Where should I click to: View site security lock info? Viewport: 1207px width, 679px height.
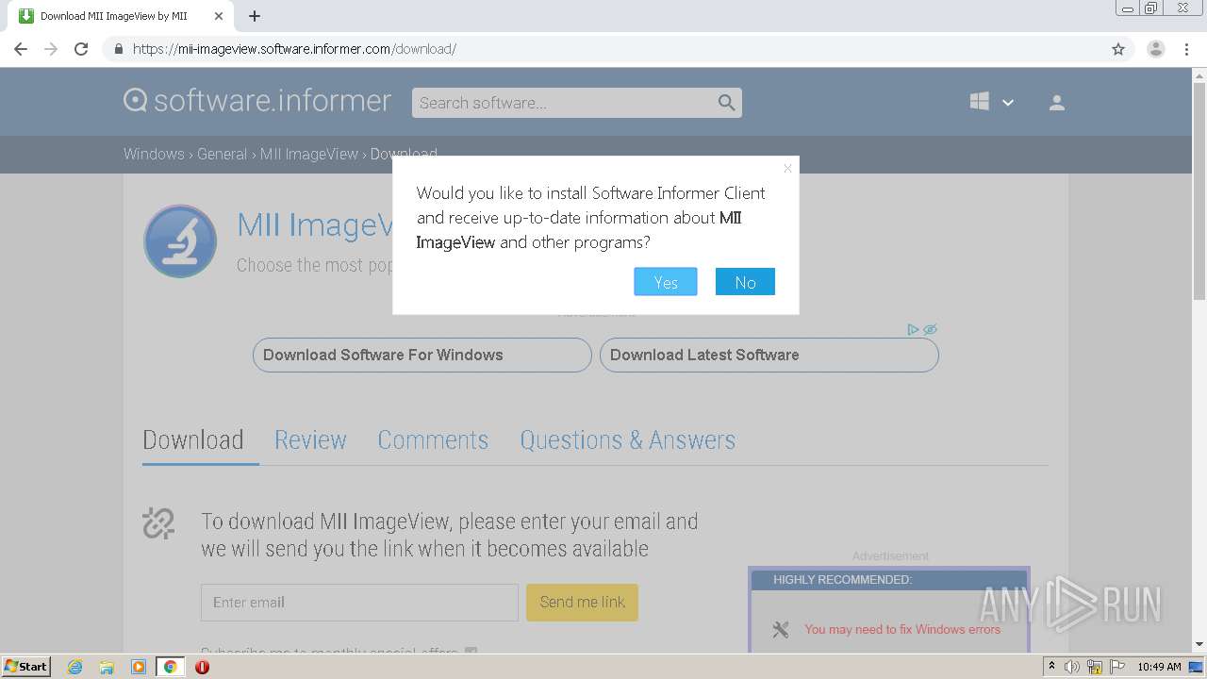pyautogui.click(x=118, y=49)
